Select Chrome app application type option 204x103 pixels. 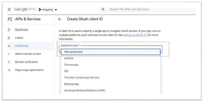(111, 65)
